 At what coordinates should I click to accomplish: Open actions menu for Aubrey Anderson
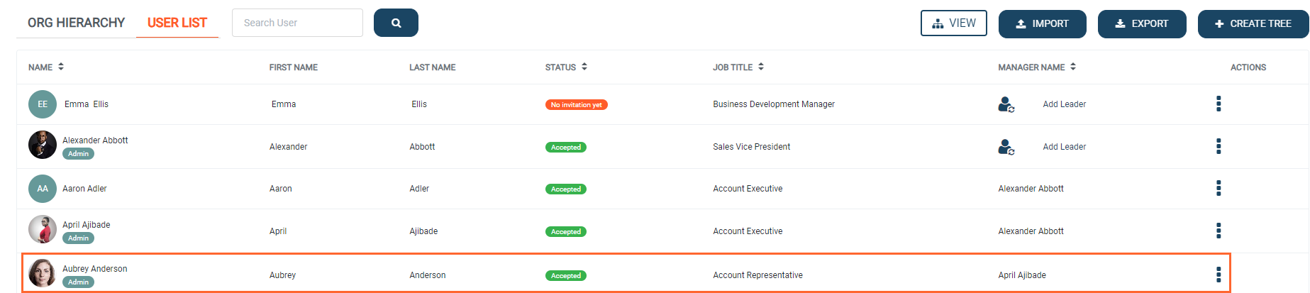point(1219,275)
